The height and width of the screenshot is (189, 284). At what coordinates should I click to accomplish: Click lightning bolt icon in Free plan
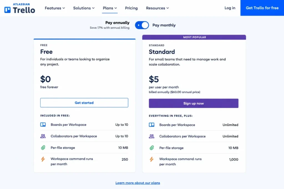(x=43, y=159)
